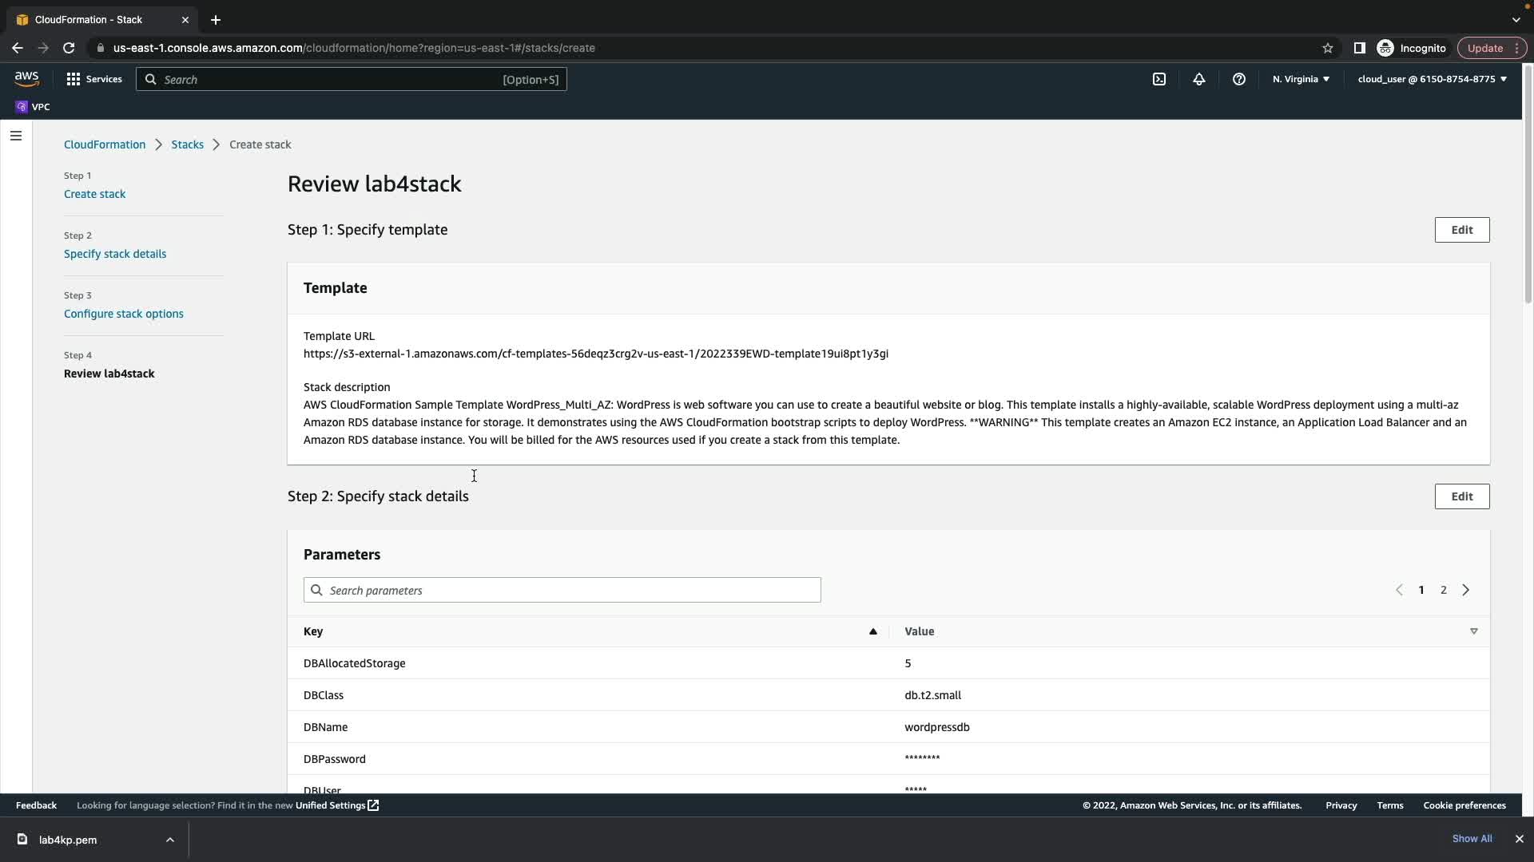The width and height of the screenshot is (1534, 862).
Task: Toggle the side navigation hamburger menu
Action: coord(16,136)
